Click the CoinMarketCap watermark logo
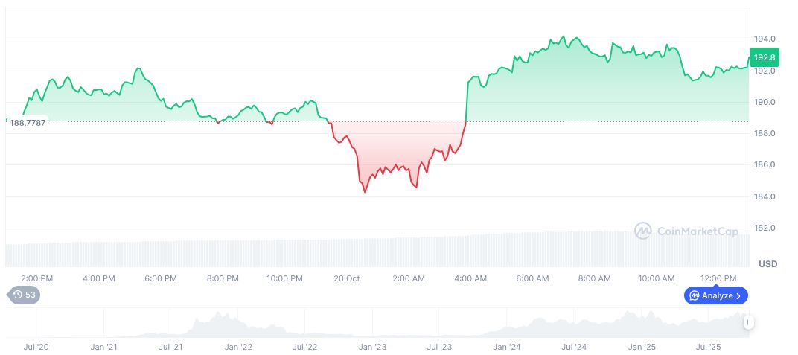The width and height of the screenshot is (798, 355). click(643, 231)
